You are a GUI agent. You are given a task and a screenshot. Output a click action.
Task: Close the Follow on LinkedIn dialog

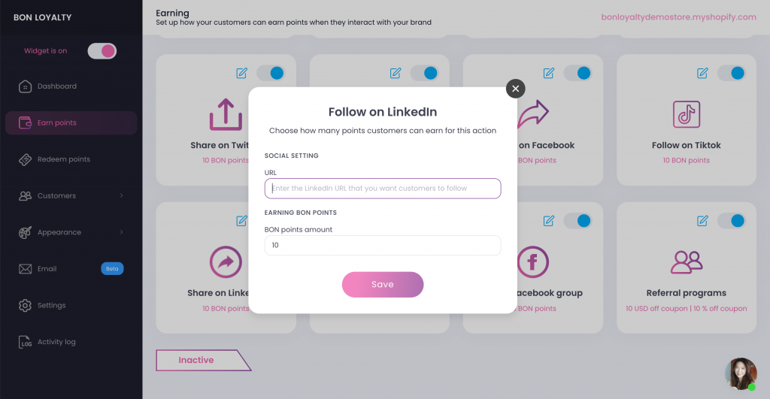coord(515,89)
